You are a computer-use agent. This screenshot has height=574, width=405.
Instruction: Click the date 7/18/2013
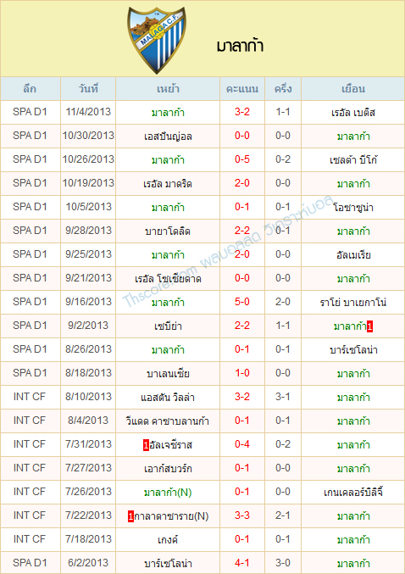point(88,539)
